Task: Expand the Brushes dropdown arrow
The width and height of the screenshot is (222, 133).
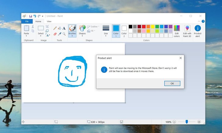Action: 72,36
